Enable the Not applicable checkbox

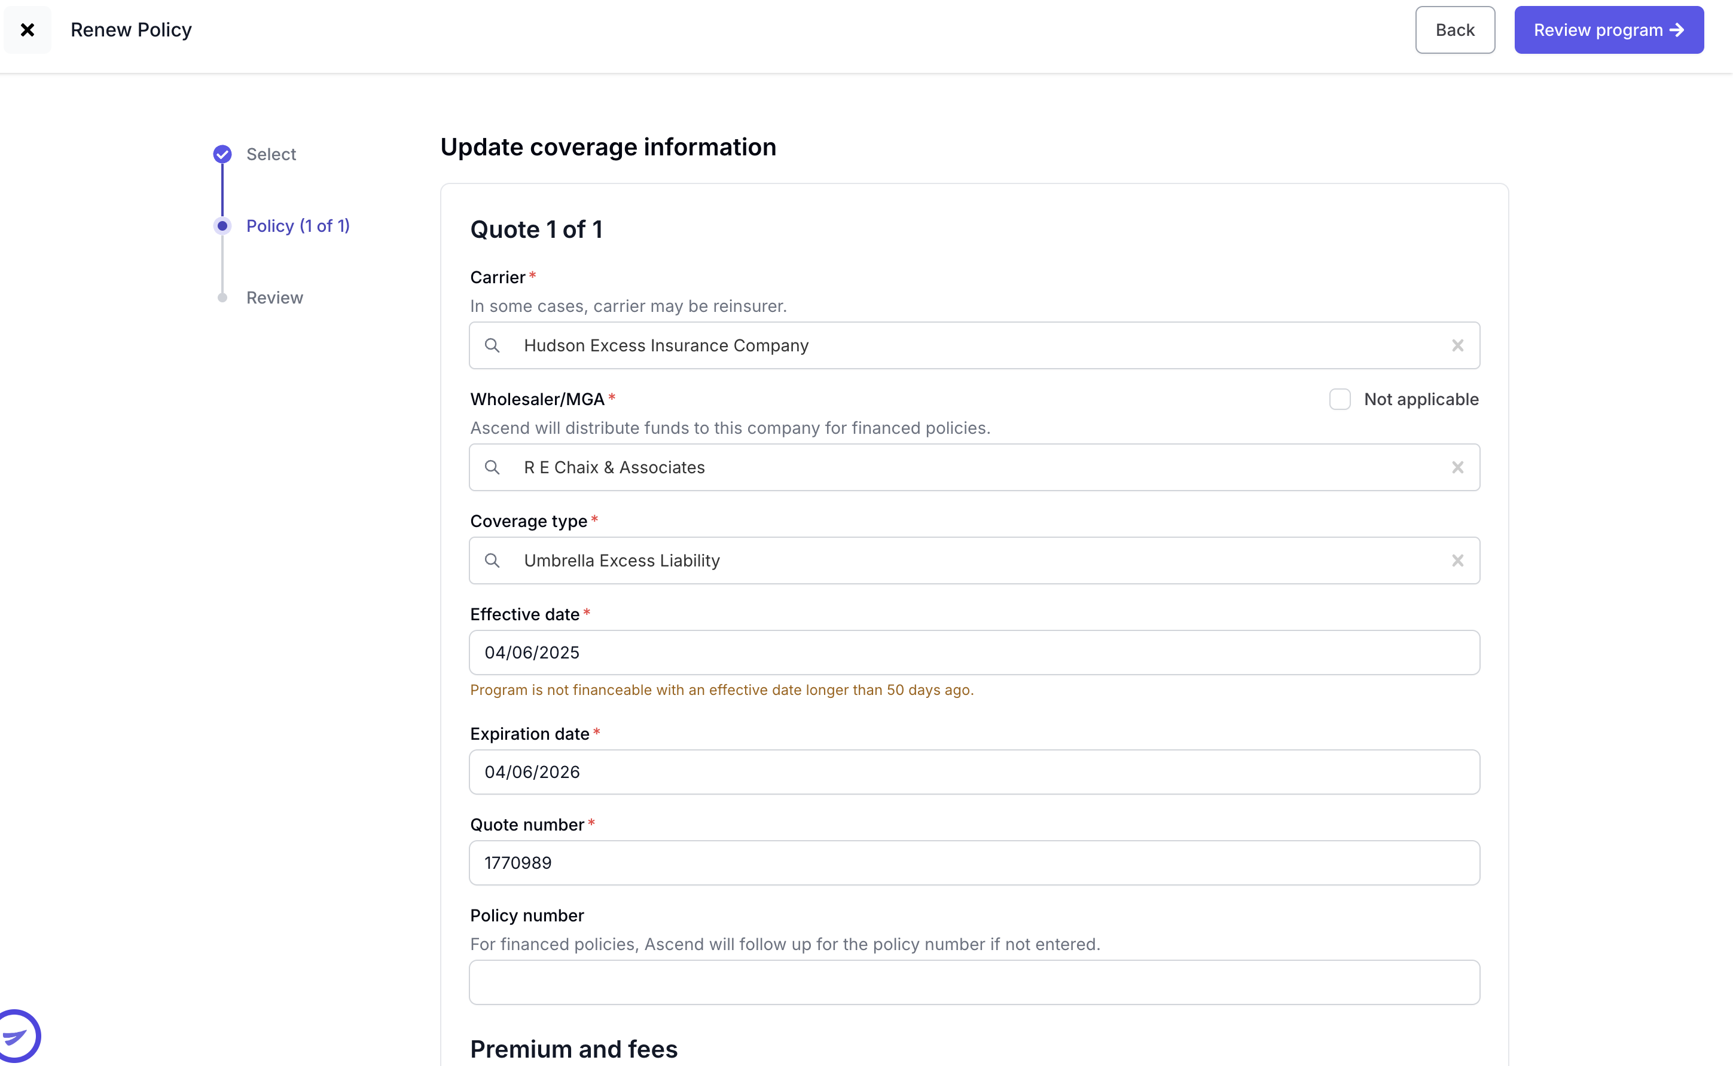[1340, 399]
